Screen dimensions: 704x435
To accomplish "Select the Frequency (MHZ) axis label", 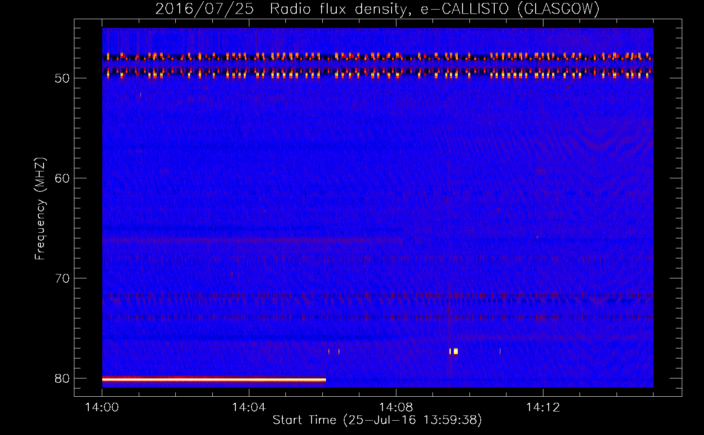I will [40, 209].
